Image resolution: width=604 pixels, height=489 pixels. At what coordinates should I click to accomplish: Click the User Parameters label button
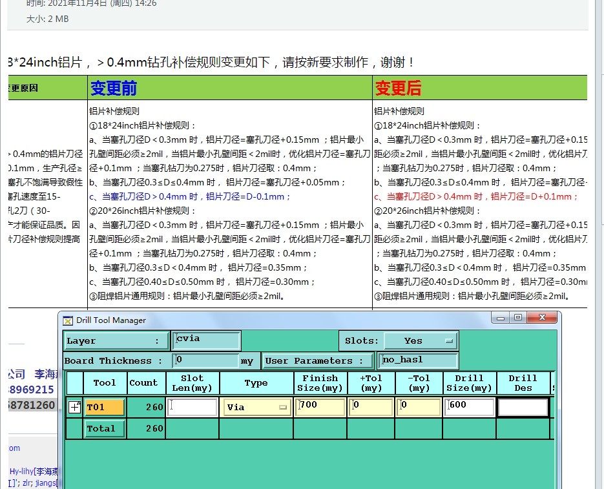point(317,360)
